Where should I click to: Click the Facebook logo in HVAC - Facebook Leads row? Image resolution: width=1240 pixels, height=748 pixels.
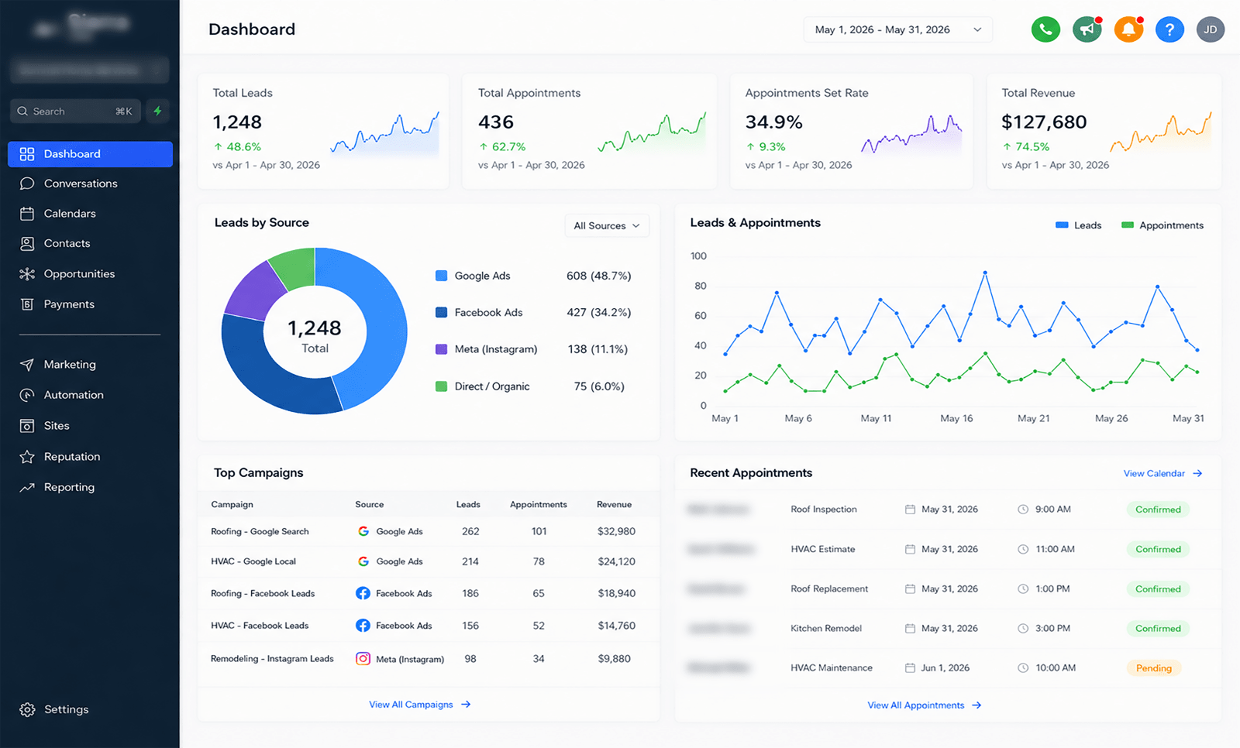point(363,625)
